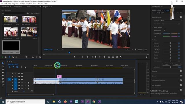Image resolution: width=185 pixels, height=104 pixels.
Task: Toggle lock on A1 track
Action: click(12, 83)
